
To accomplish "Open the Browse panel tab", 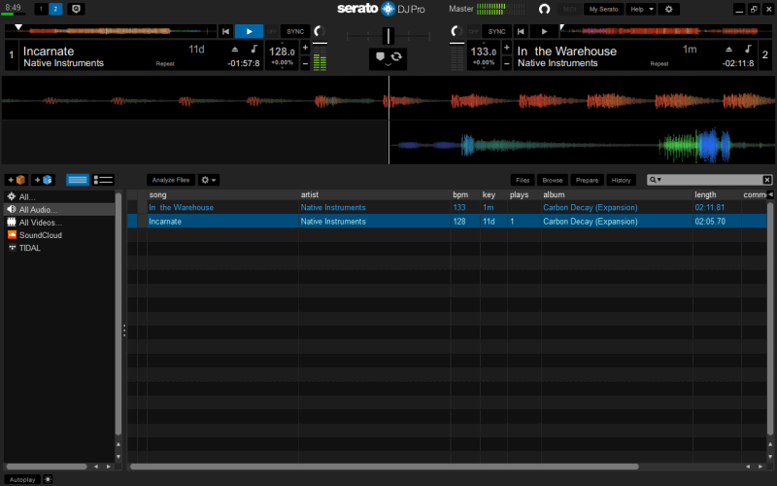I will tap(552, 180).
